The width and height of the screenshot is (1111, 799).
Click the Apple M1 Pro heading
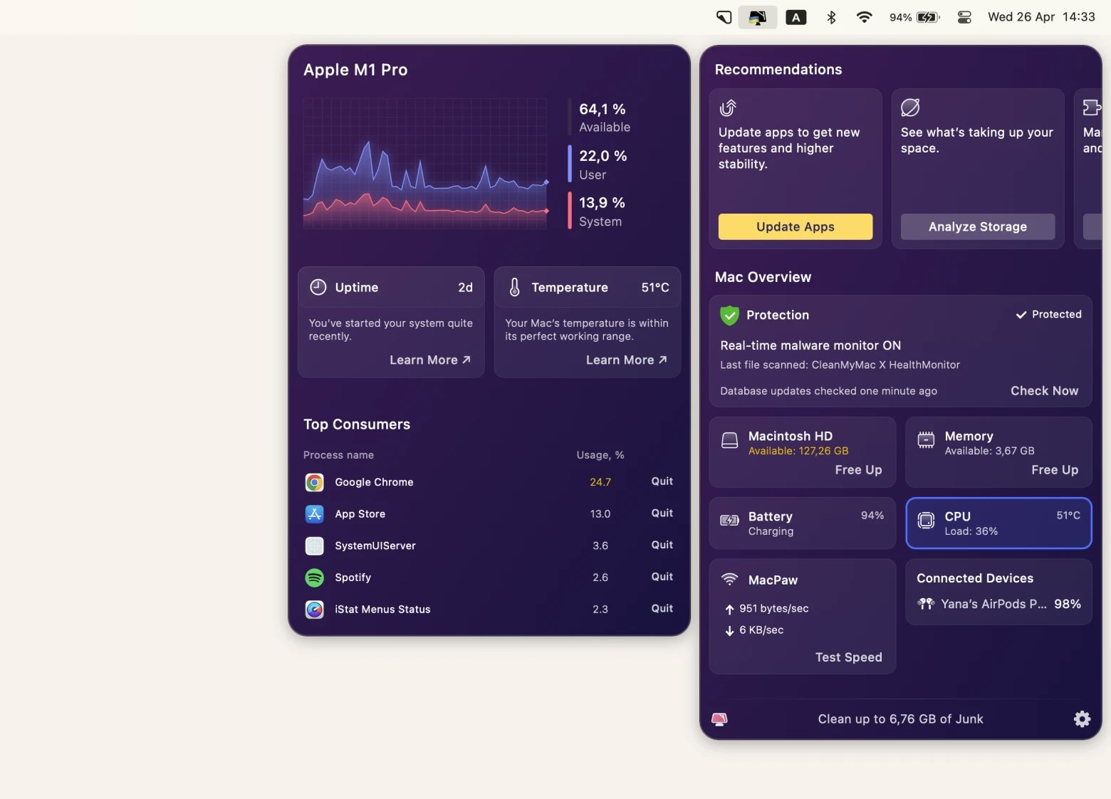(x=355, y=70)
